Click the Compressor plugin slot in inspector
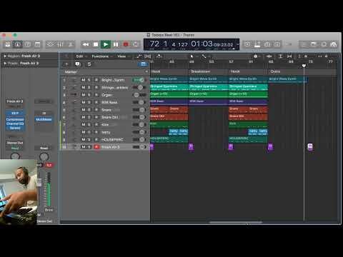 click(15, 119)
